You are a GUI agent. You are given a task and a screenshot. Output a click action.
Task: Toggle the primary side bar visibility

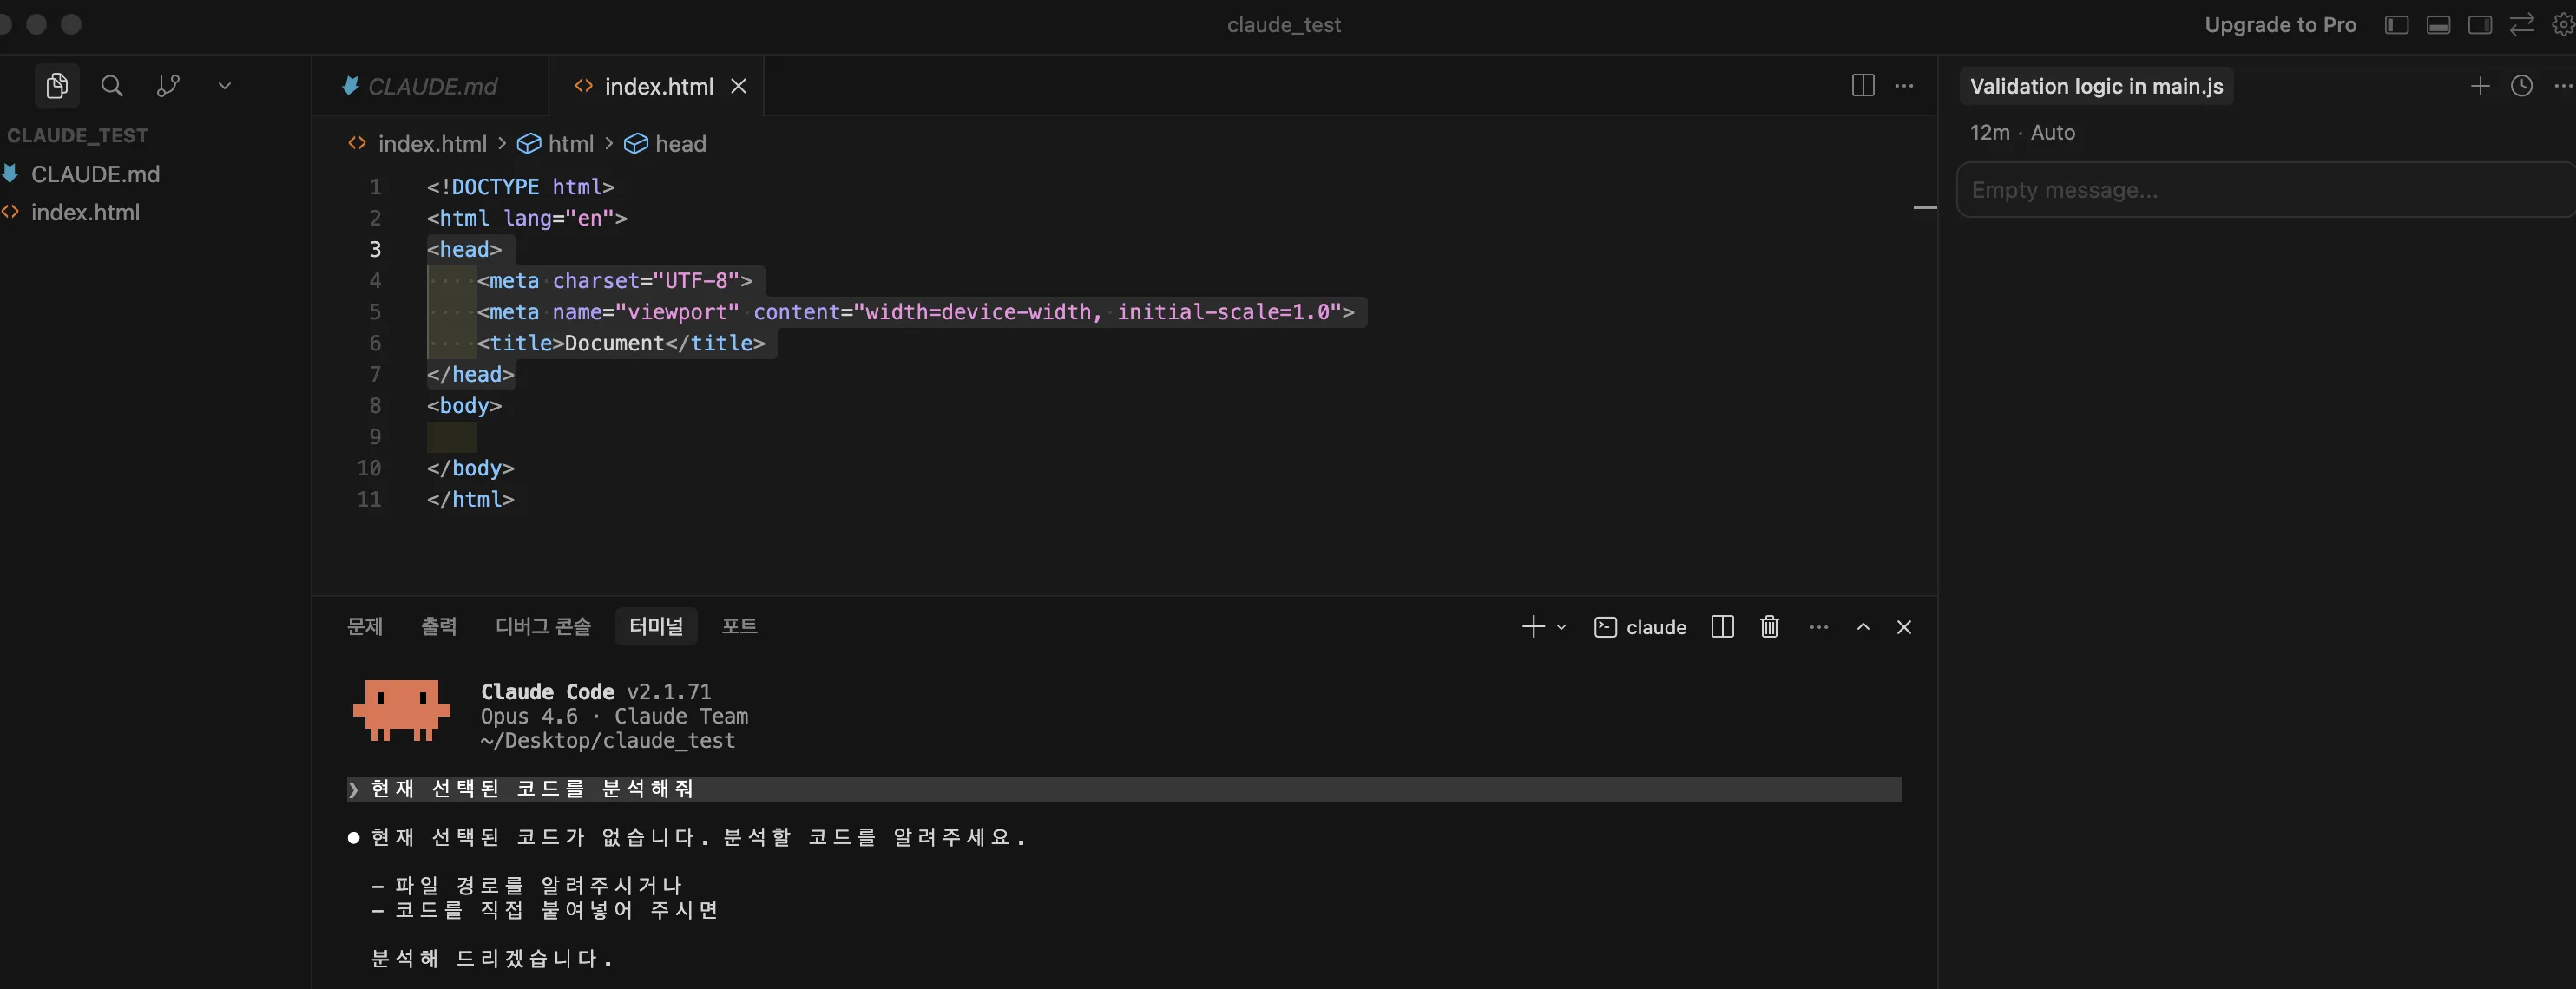coord(2396,24)
